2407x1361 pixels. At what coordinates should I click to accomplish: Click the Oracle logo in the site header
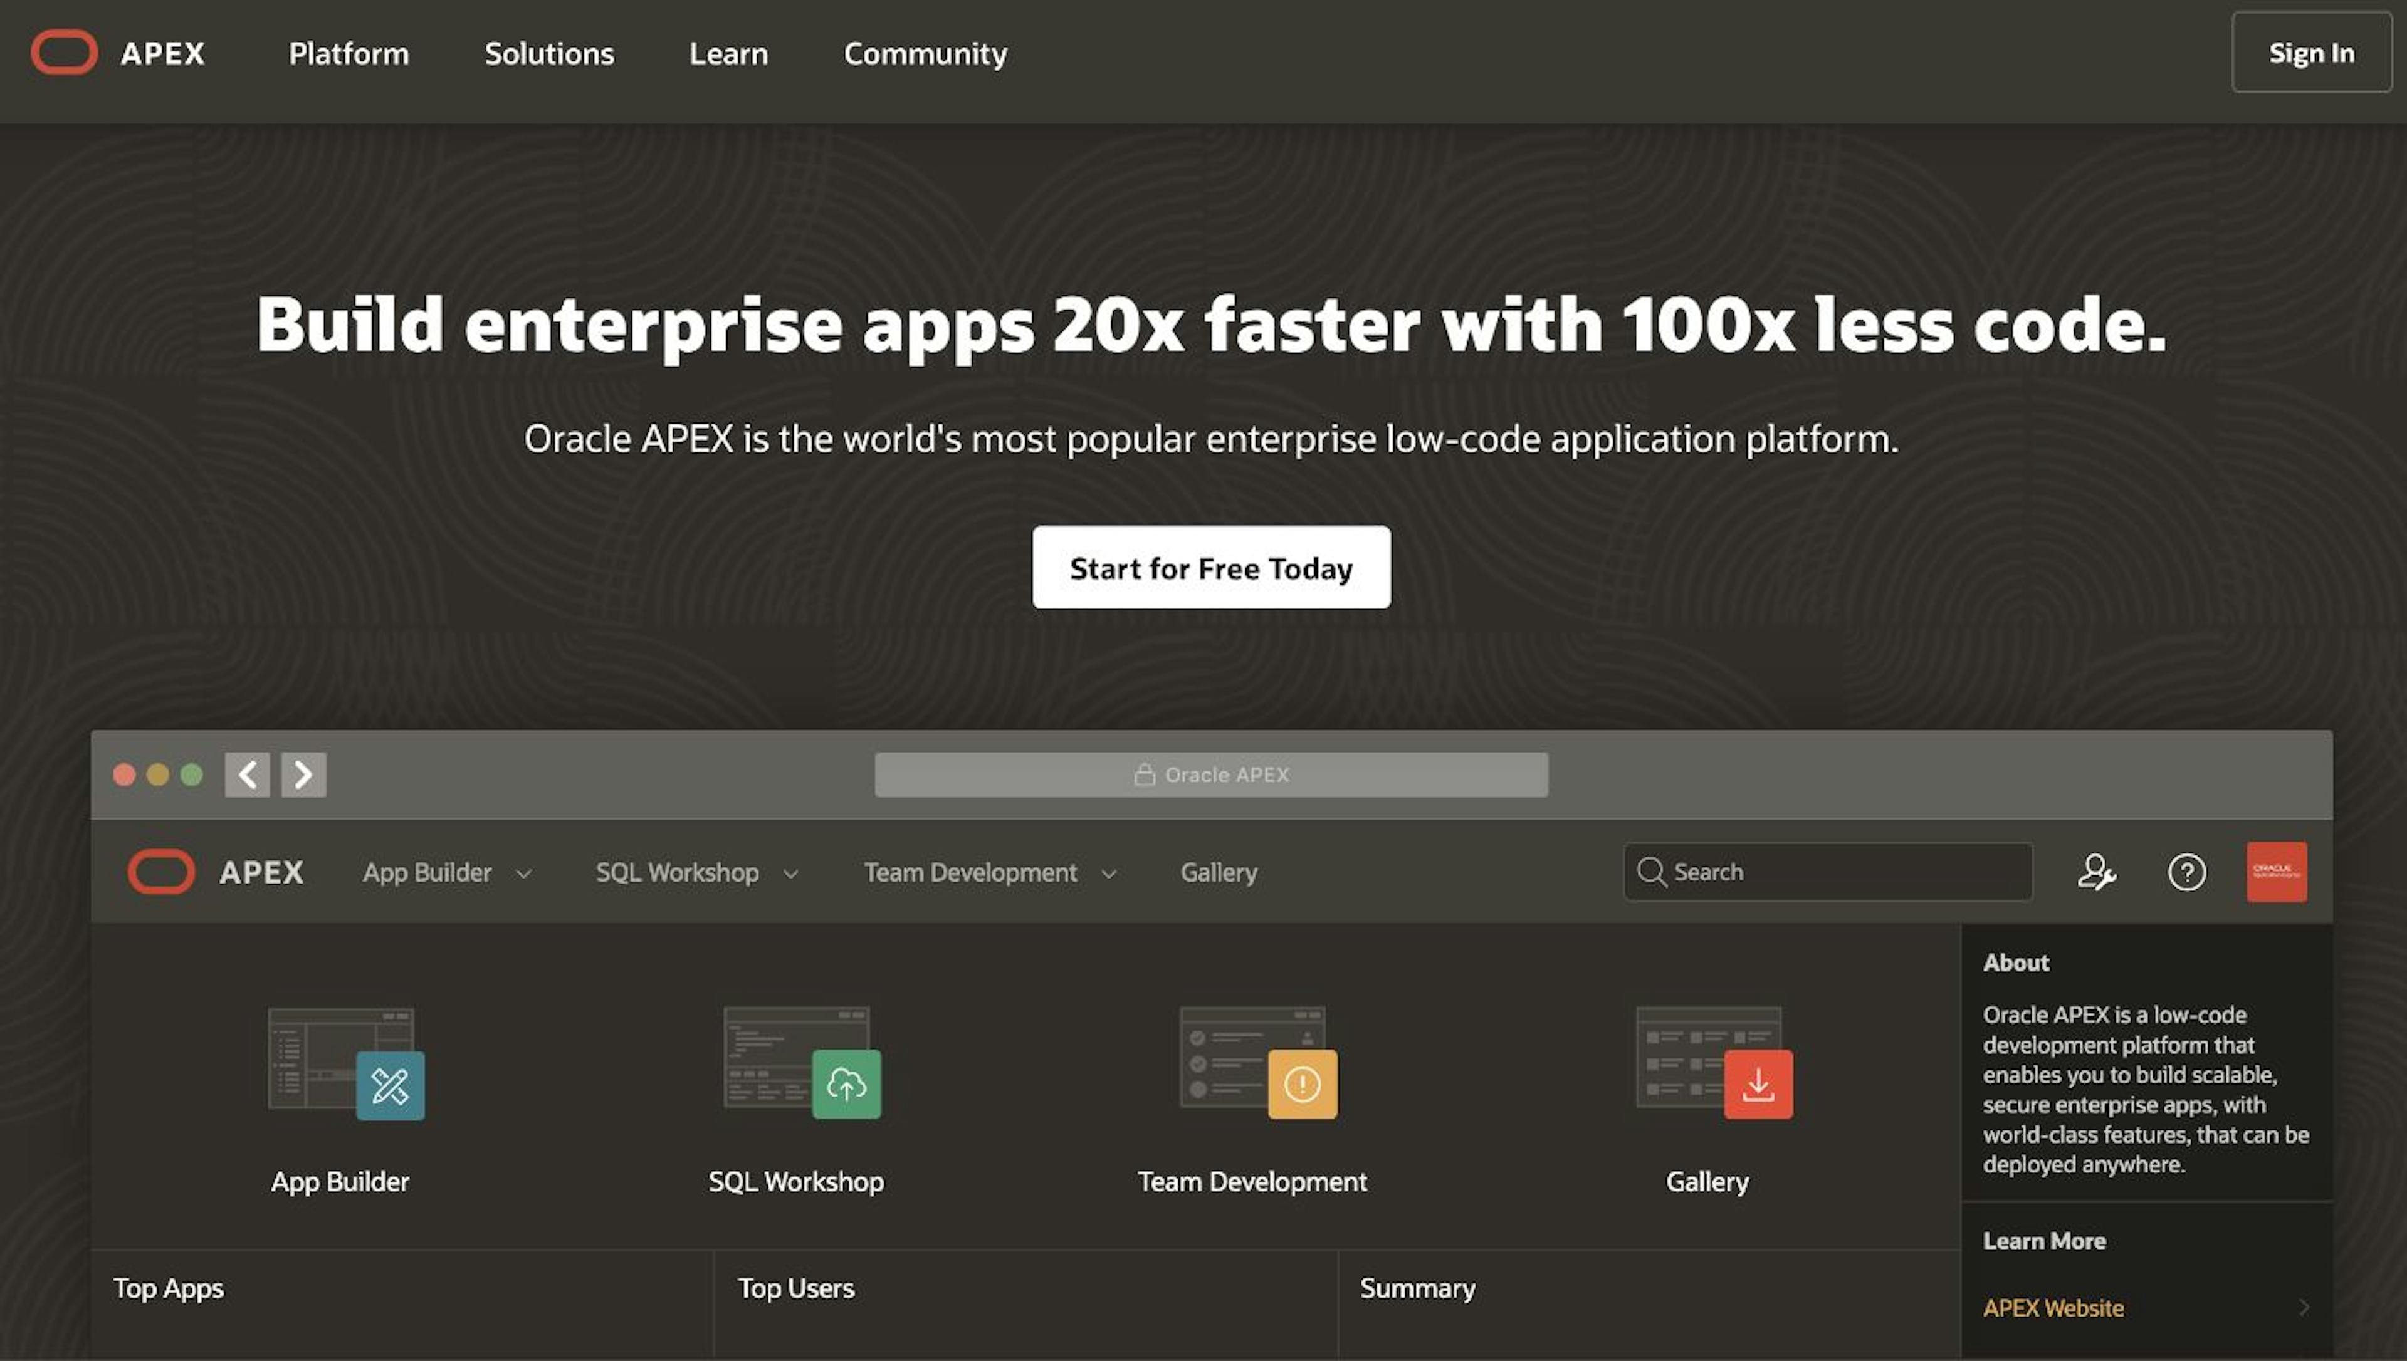tap(65, 53)
